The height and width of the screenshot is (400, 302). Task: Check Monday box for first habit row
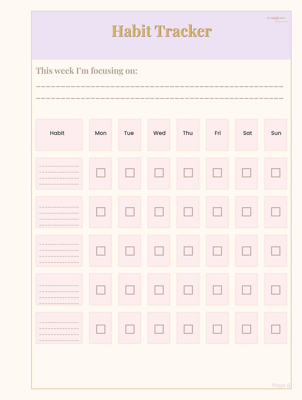(101, 173)
